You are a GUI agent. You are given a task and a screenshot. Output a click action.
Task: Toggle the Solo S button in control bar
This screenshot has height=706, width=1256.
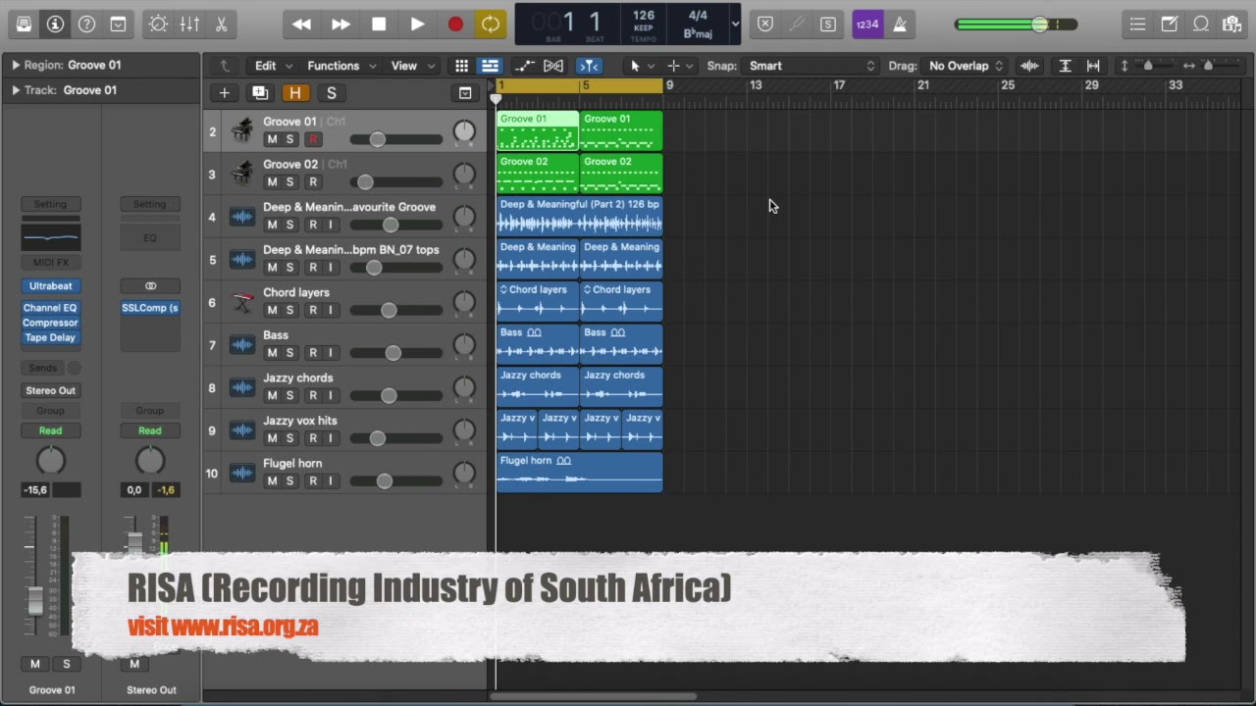828,25
